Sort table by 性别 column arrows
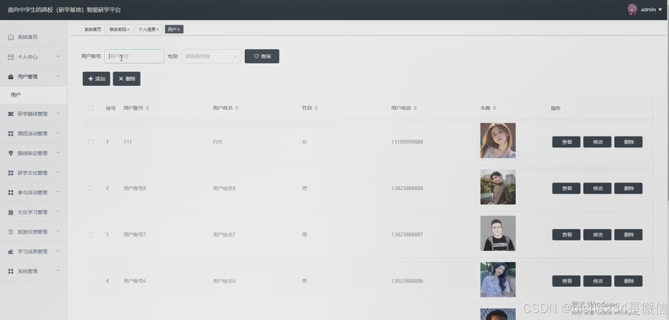The image size is (669, 320). tap(316, 108)
